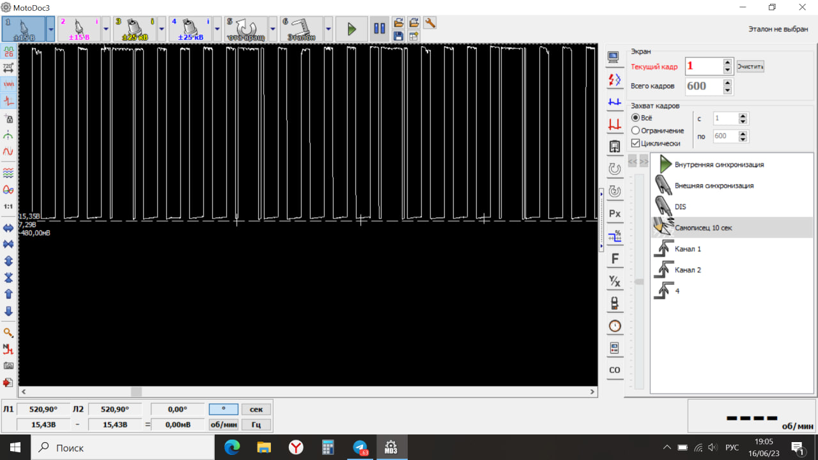
Task: Open dropdown arrow beside 6 Эталон
Action: (328, 29)
